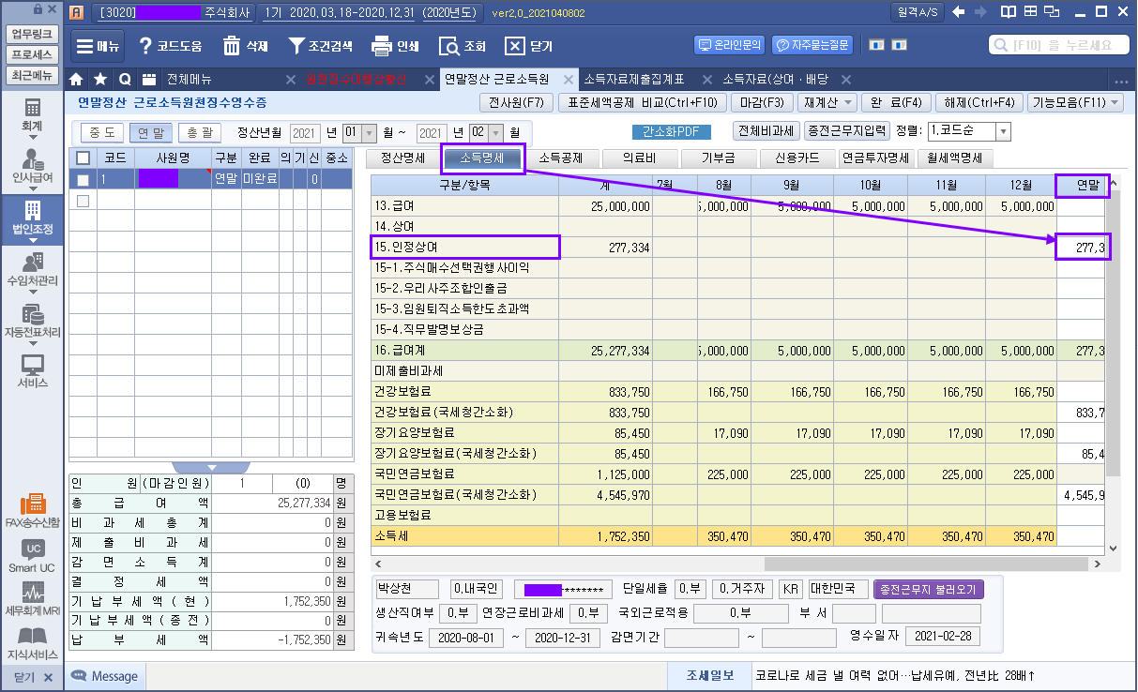Switch to the 의료비 tab
The width and height of the screenshot is (1138, 692).
[x=641, y=158]
